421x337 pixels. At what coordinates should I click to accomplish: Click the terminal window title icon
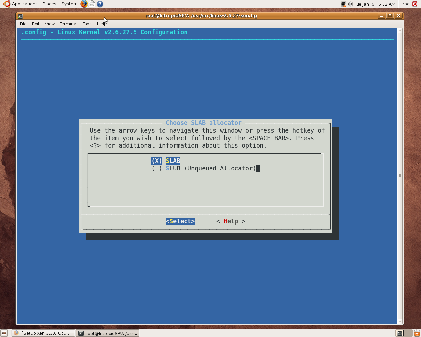click(x=20, y=16)
